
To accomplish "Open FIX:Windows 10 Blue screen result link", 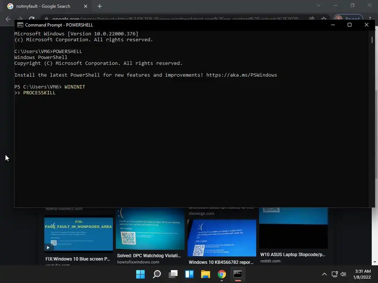I will pyautogui.click(x=78, y=259).
